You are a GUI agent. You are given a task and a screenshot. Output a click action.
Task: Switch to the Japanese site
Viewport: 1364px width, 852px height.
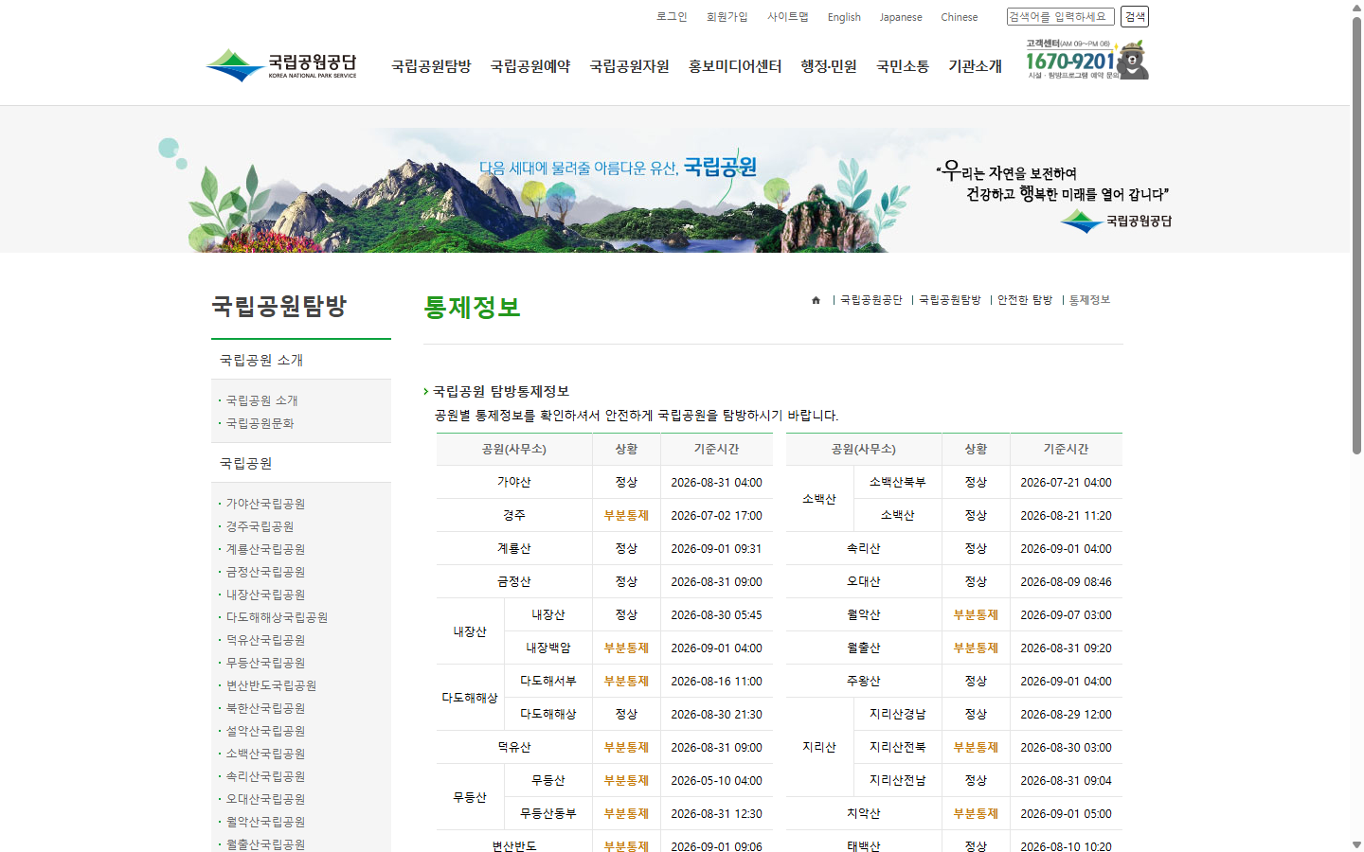tap(900, 17)
